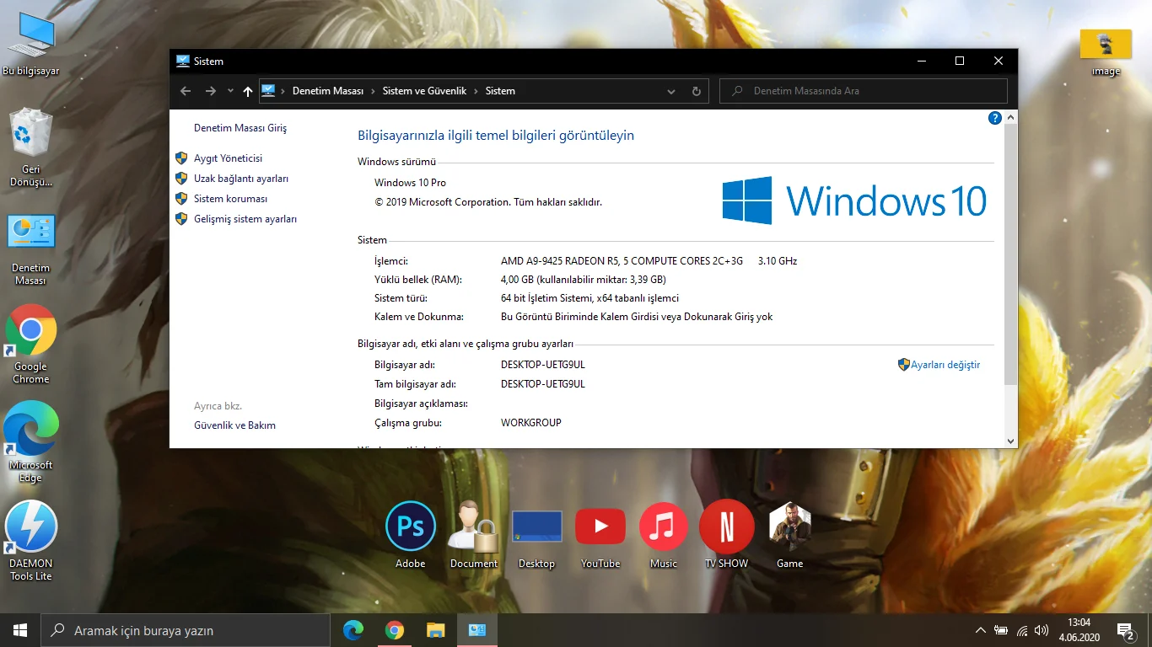Focus the Denetim Masasında Ara search box
Screen dimensions: 1152x647
pyautogui.click(x=864, y=91)
